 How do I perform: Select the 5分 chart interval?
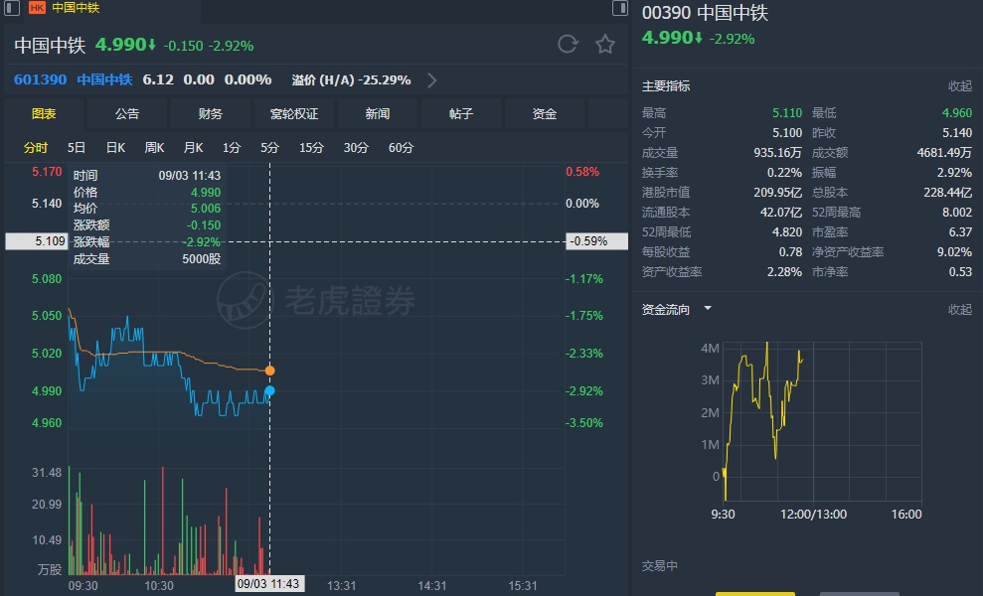pyautogui.click(x=269, y=148)
